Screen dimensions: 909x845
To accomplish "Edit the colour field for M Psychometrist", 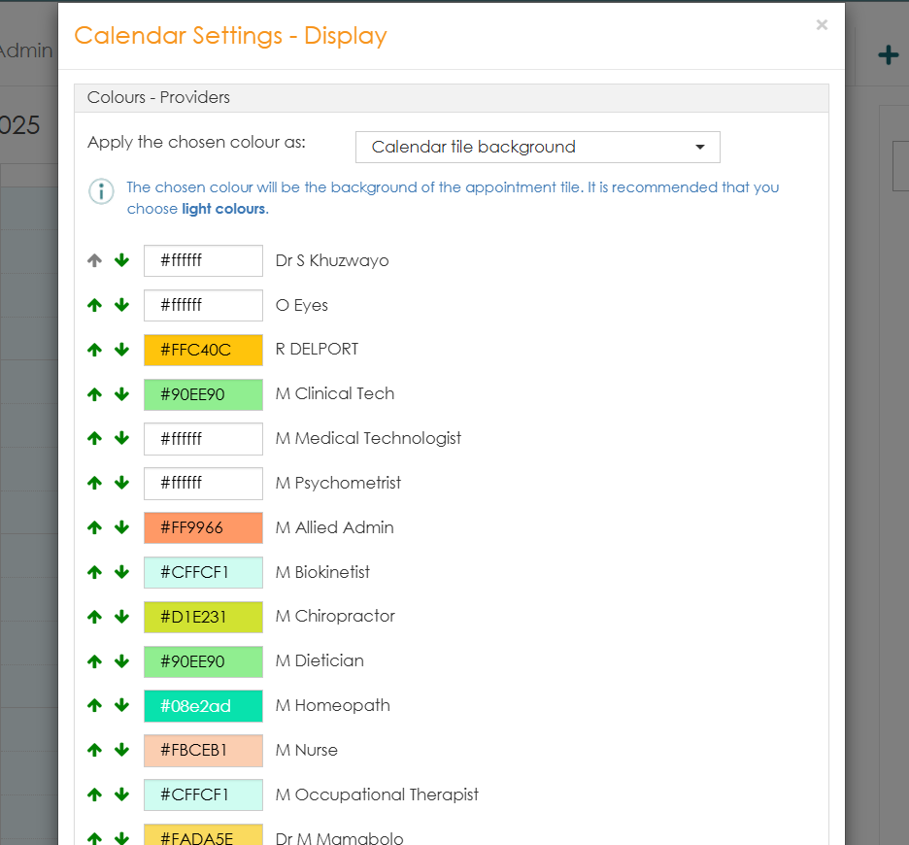I will (203, 483).
